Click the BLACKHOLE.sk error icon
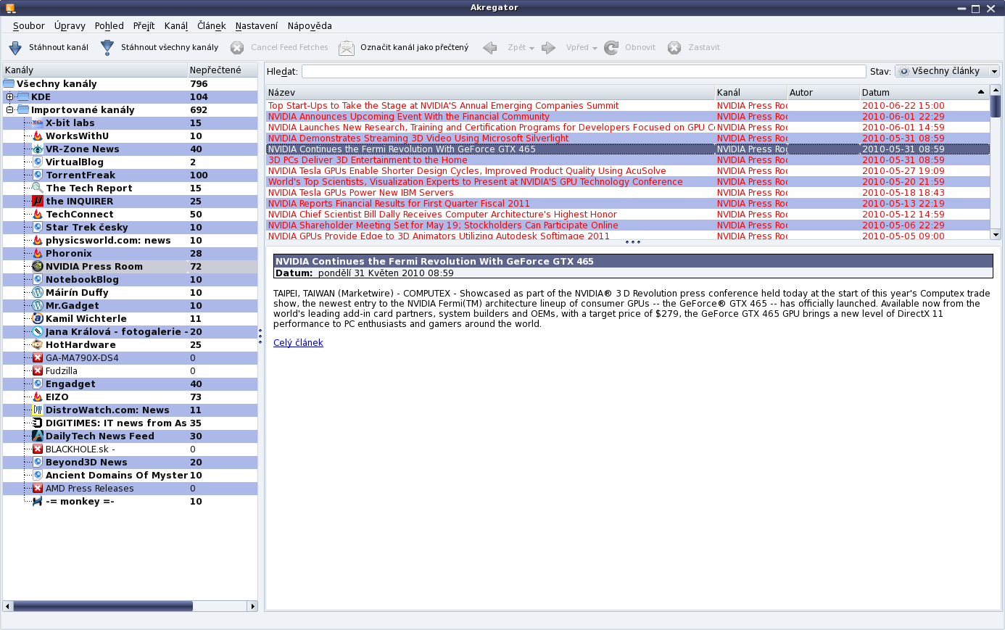 point(38,449)
